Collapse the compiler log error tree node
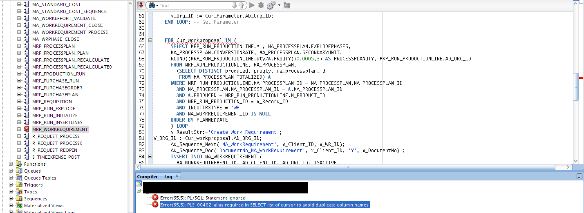Image resolution: width=584 pixels, height=213 pixels. point(139,191)
